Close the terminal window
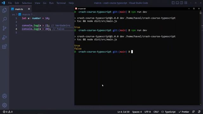Viewport: 203px width, 114px height. [x=199, y=9]
